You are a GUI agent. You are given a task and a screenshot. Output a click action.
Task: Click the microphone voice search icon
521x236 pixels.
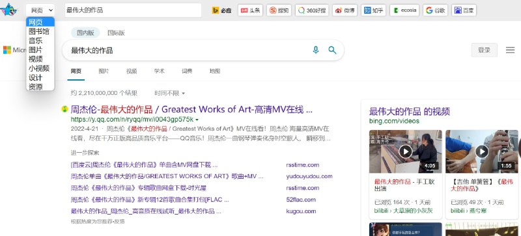pyautogui.click(x=316, y=50)
